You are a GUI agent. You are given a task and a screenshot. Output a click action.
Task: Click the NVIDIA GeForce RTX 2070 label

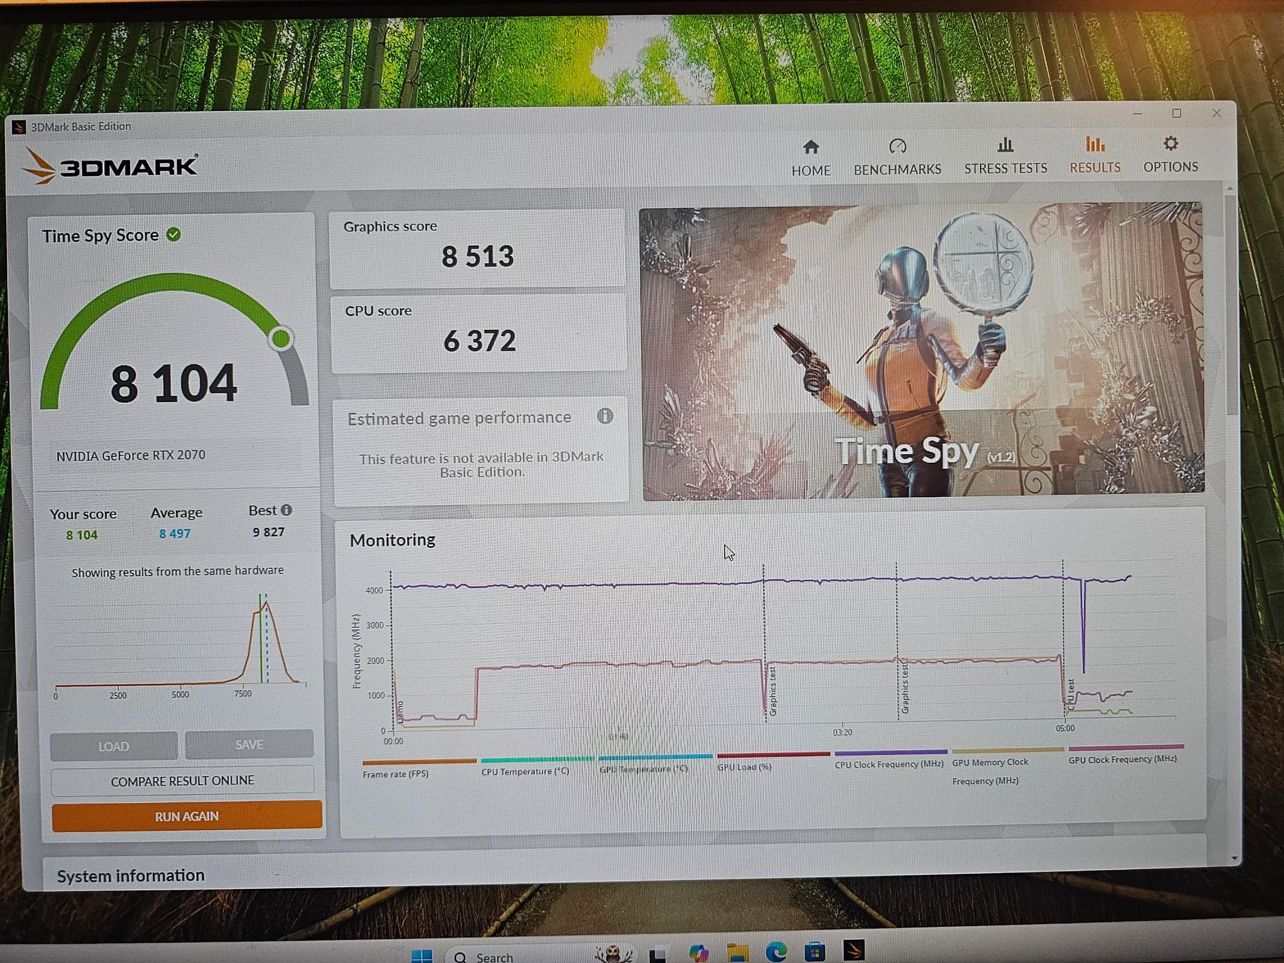click(x=131, y=455)
